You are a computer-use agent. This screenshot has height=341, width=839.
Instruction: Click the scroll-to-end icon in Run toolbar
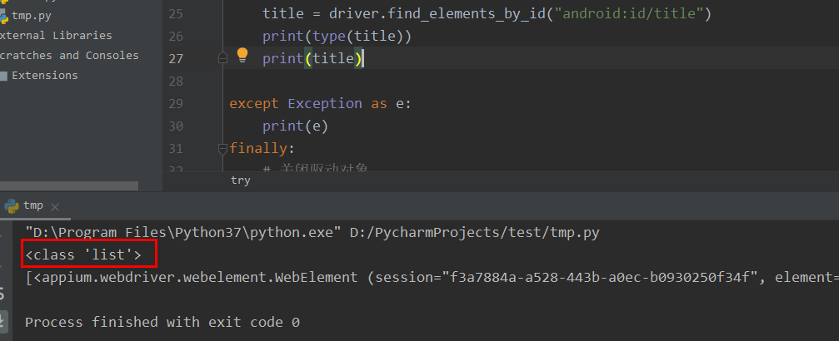point(3,320)
